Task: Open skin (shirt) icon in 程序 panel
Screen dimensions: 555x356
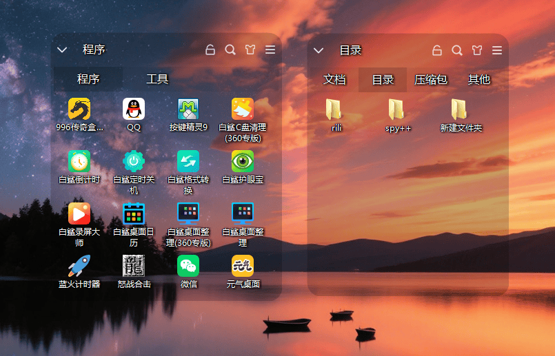Action: (250, 50)
